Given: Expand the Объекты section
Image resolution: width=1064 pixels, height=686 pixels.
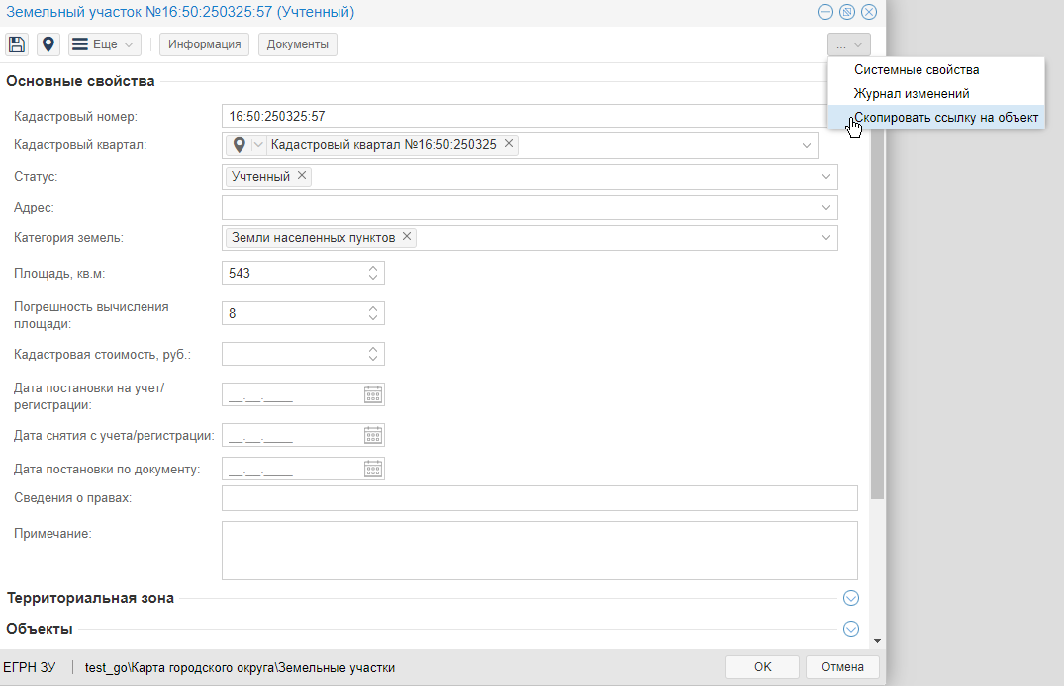Looking at the screenshot, I should coord(850,629).
